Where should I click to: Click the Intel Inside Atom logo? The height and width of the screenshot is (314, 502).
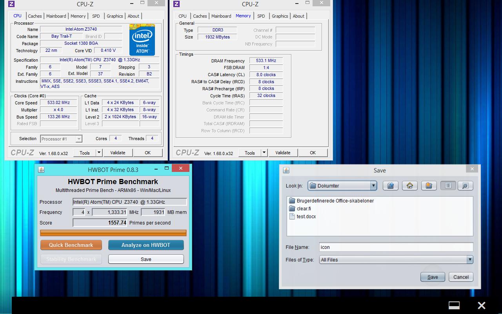(x=142, y=40)
